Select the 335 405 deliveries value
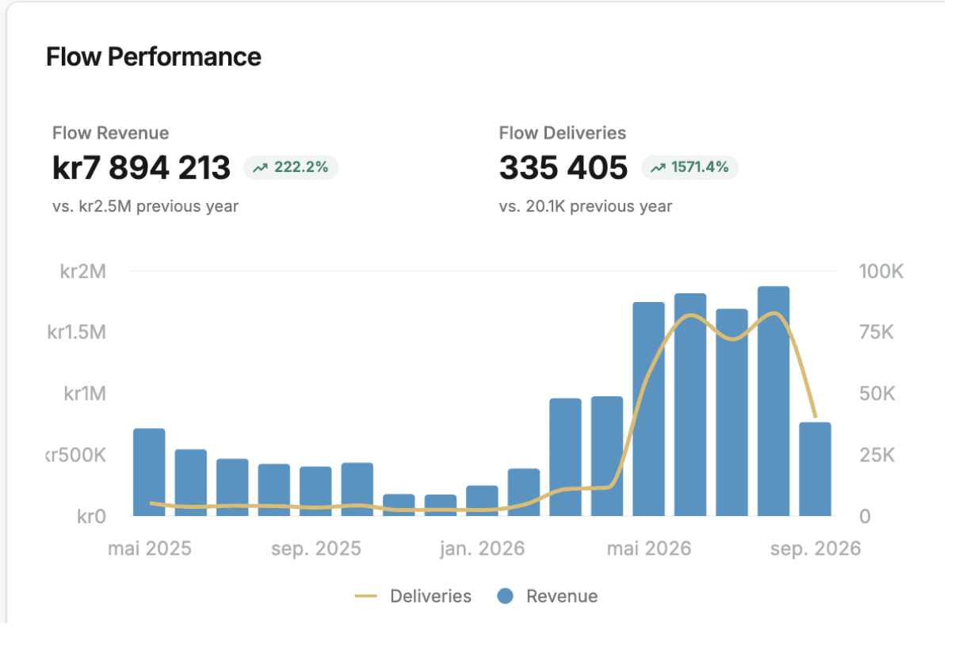The image size is (978, 650). [x=563, y=168]
